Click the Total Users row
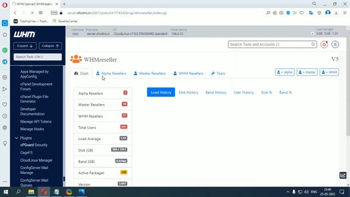The width and height of the screenshot is (350, 197). click(103, 128)
